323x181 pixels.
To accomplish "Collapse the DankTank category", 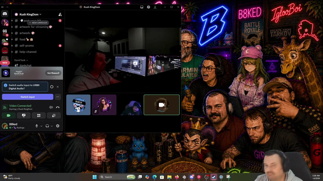I will [x=21, y=60].
